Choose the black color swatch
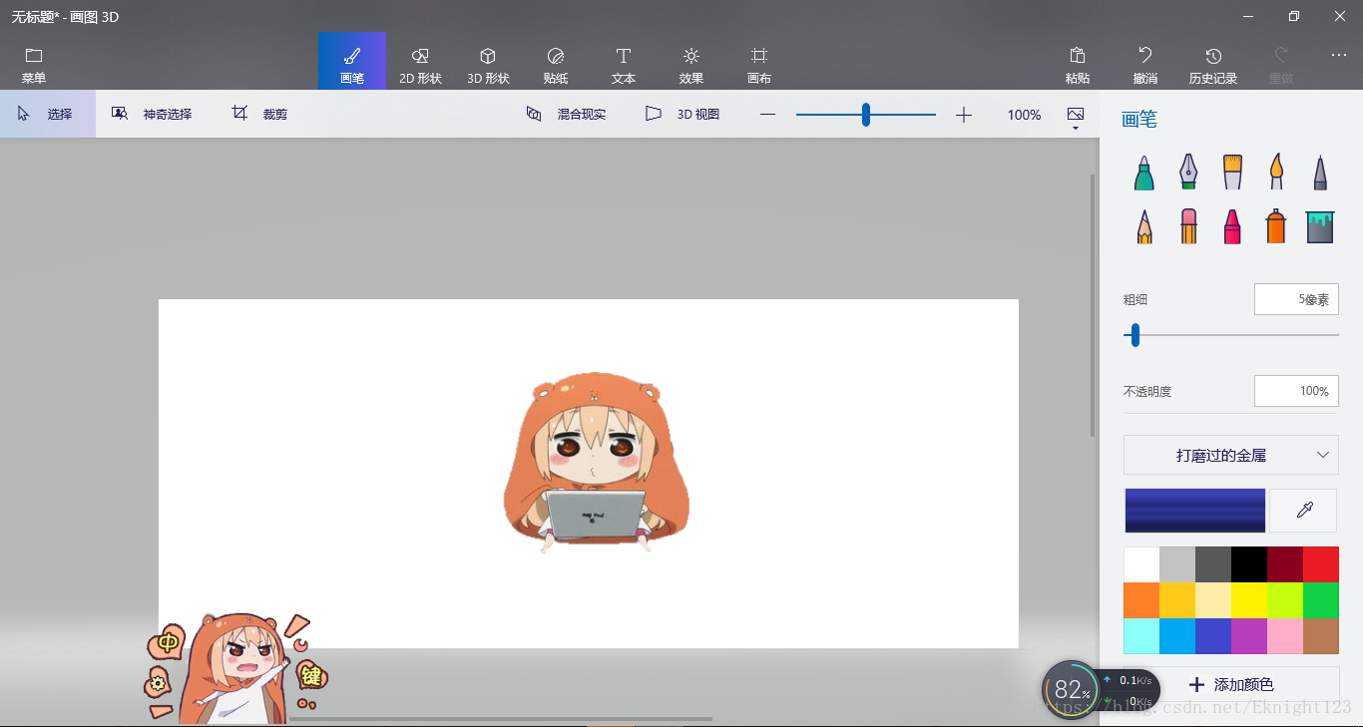The image size is (1363, 727). tap(1249, 564)
